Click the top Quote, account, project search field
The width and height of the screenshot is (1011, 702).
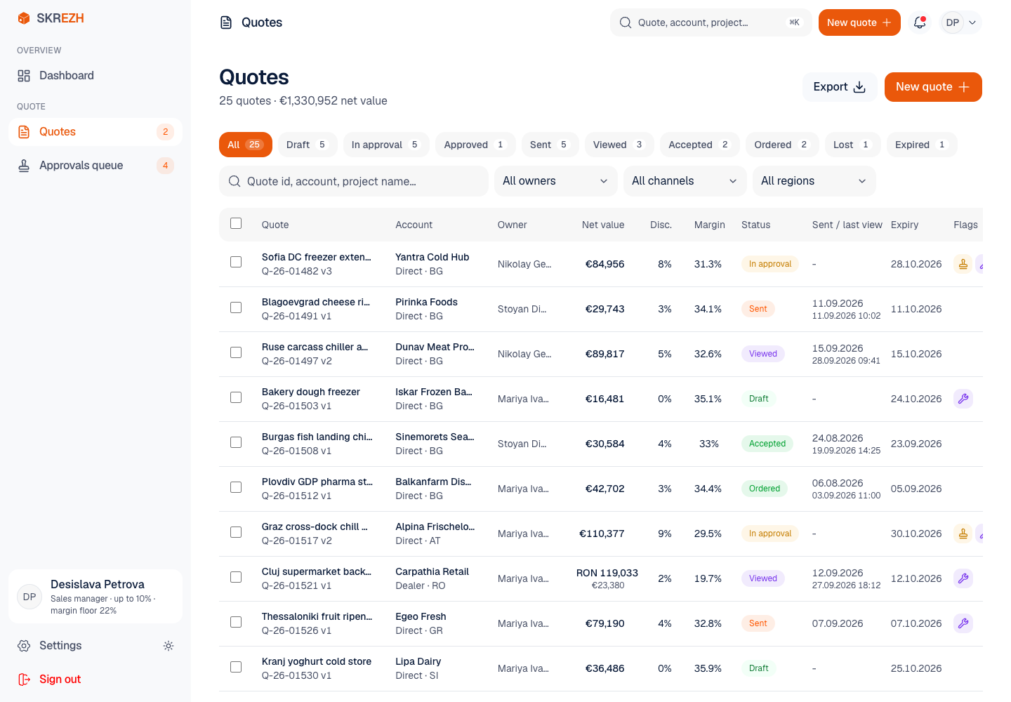[x=711, y=22]
